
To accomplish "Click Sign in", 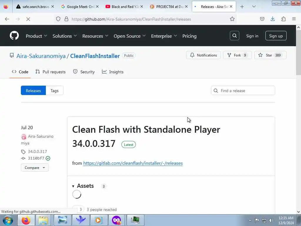I will point(252,36).
